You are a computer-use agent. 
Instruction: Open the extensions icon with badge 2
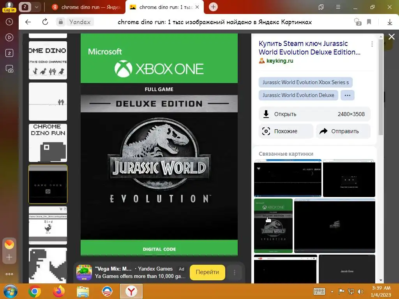click(x=358, y=22)
